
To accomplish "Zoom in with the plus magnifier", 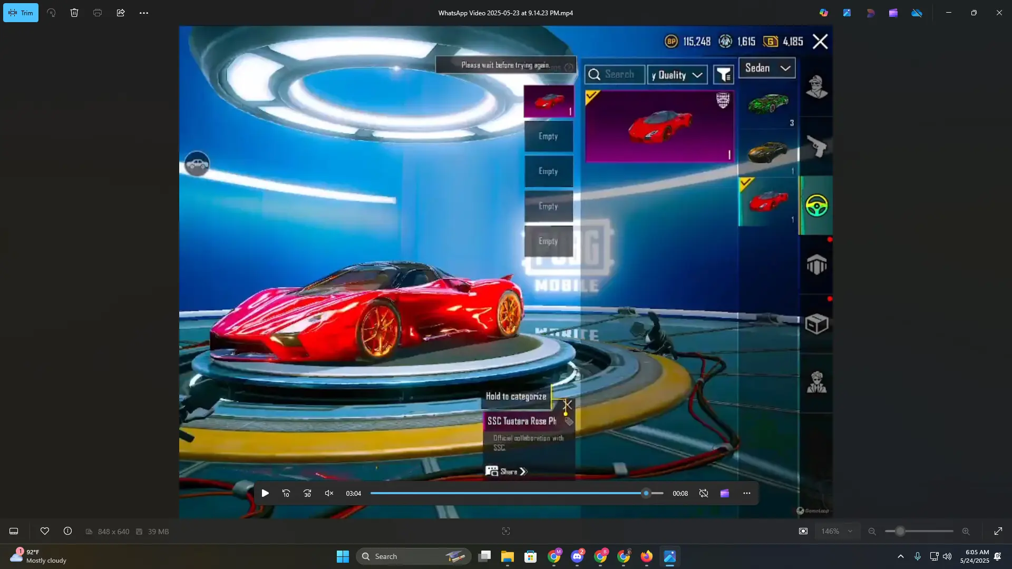I will tap(966, 532).
